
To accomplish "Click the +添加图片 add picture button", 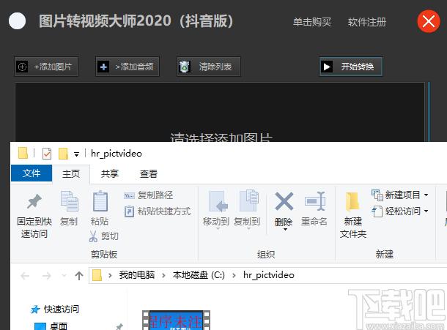I will pos(46,67).
